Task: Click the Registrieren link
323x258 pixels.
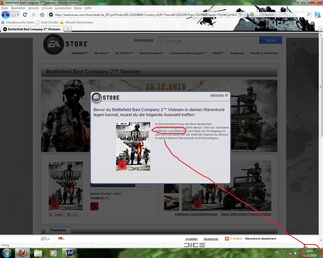Action: coord(211,239)
